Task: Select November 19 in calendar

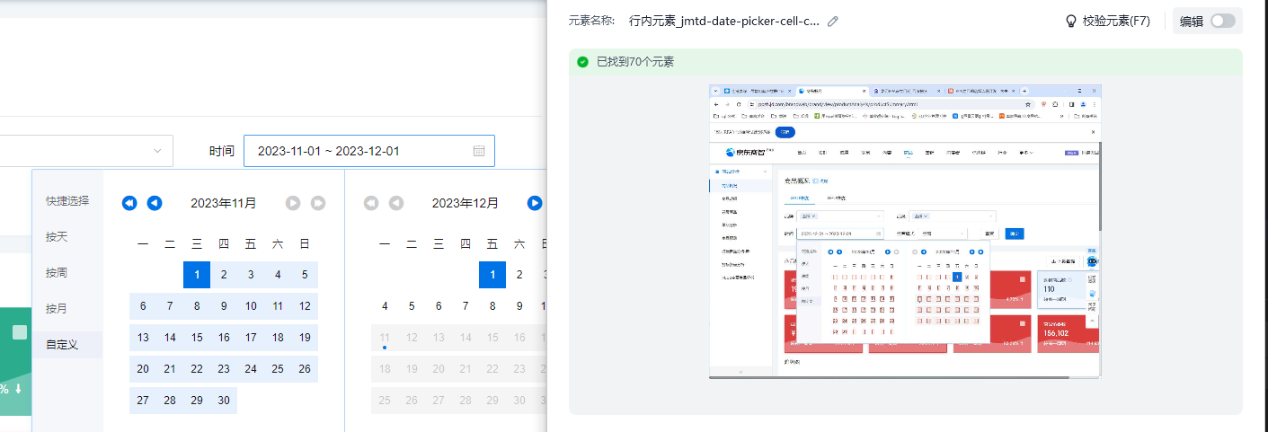Action: [x=305, y=338]
